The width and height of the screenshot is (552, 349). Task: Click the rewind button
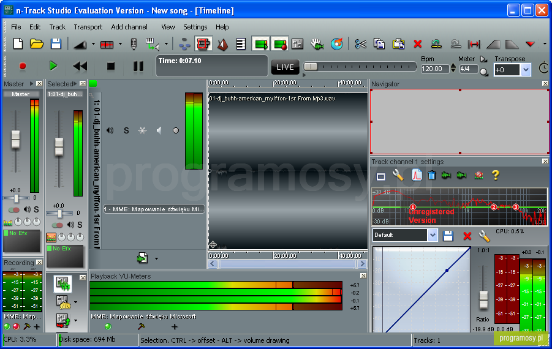click(x=80, y=66)
